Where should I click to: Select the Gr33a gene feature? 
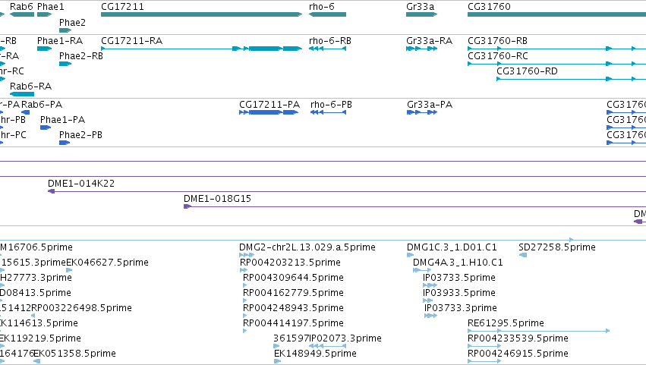point(421,14)
